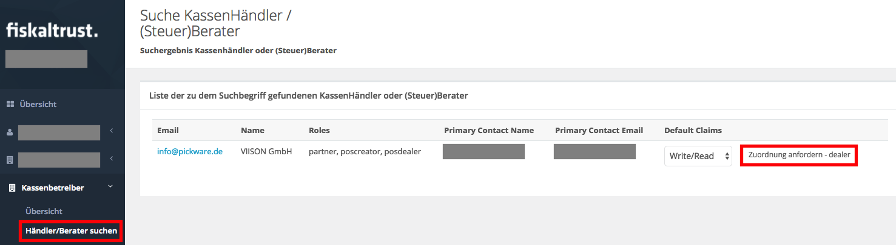Click the building icon below person icon
The width and height of the screenshot is (896, 245).
(10, 160)
